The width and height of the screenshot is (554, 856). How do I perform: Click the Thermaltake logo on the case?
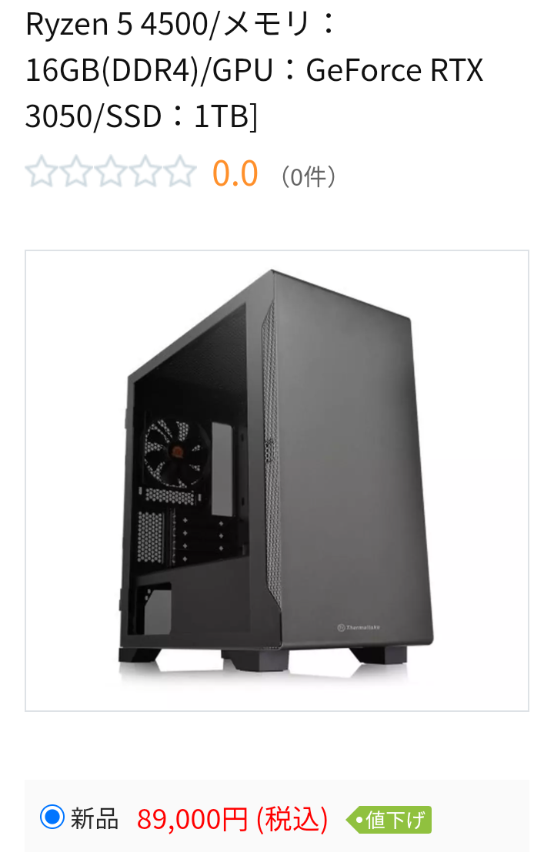[359, 627]
